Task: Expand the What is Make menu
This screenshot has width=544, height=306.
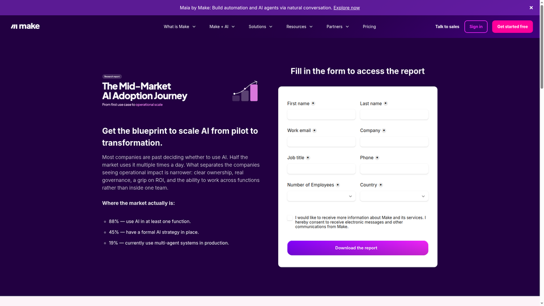Action: [x=180, y=27]
